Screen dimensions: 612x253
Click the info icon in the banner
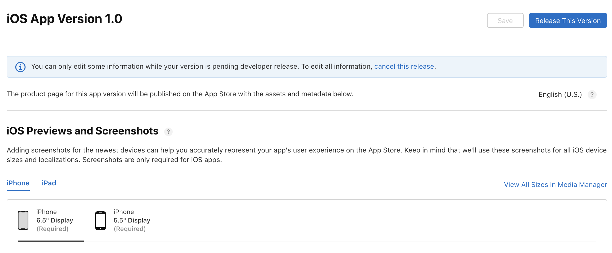coord(20,67)
